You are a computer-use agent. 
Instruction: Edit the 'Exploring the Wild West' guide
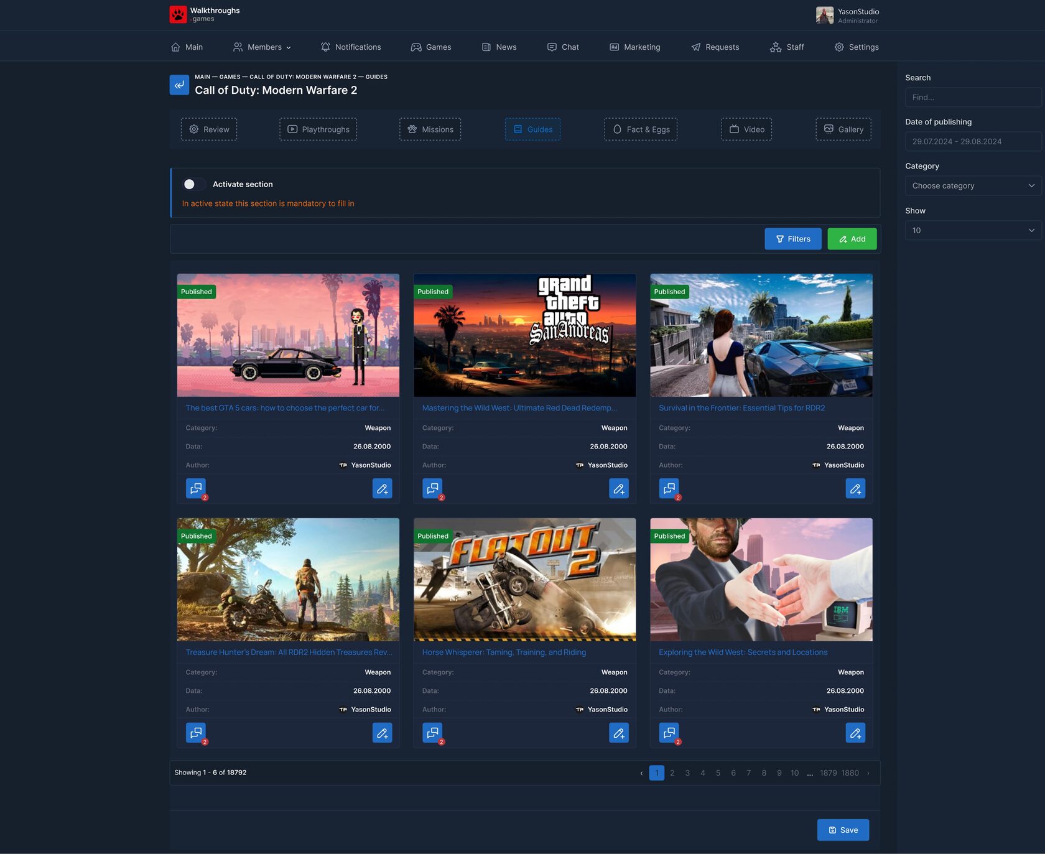click(855, 733)
